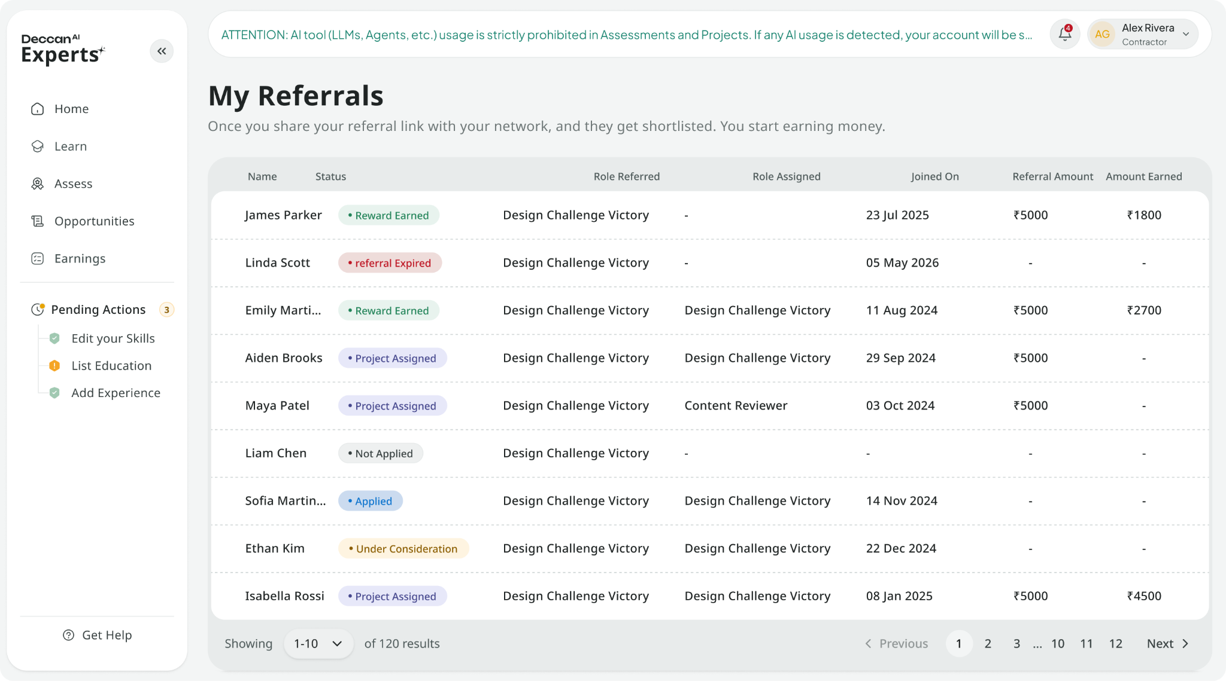Click the Amount Earned column header

point(1143,176)
